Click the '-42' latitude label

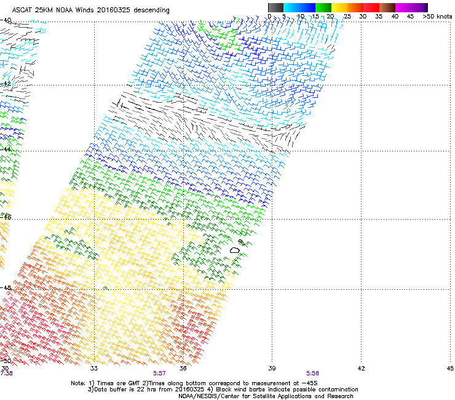pyautogui.click(x=6, y=84)
